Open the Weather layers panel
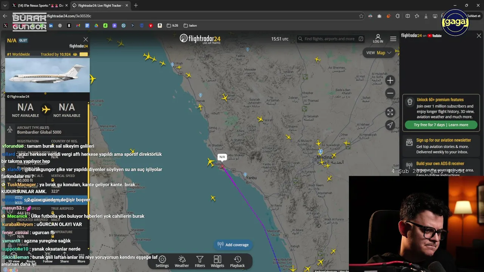 [181, 261]
